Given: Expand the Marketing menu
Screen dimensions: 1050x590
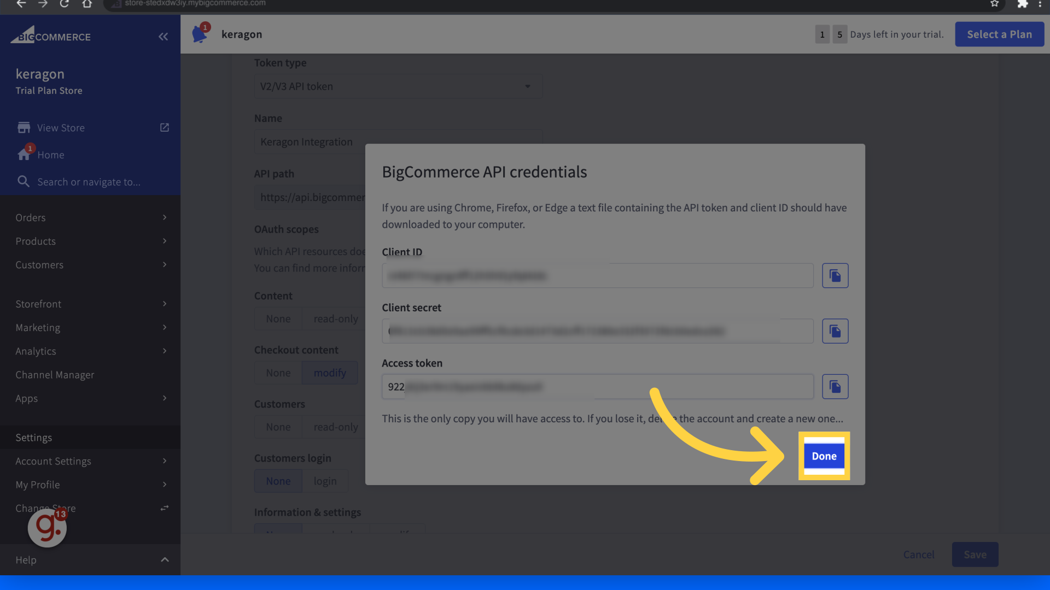Looking at the screenshot, I should (x=90, y=327).
